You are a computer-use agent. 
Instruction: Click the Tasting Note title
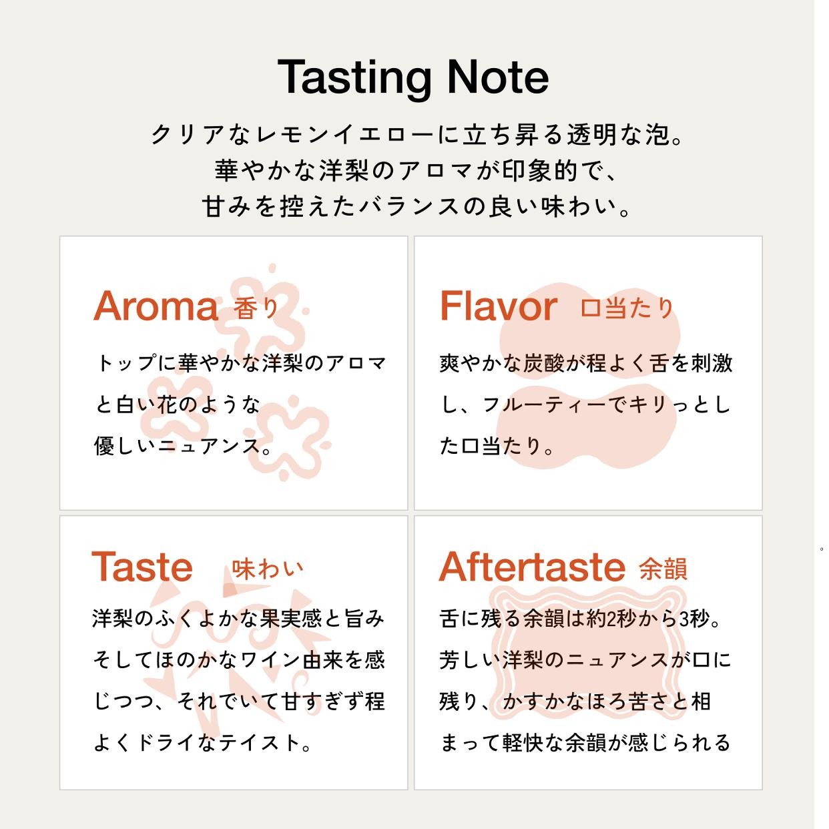(414, 78)
